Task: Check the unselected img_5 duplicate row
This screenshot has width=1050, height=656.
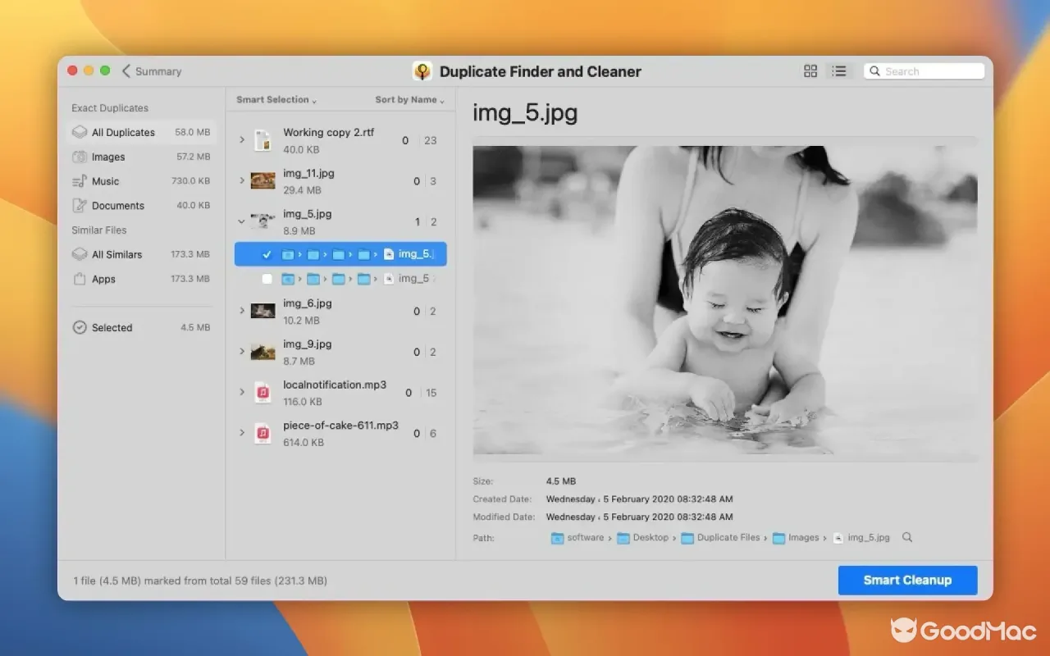Action: pyautogui.click(x=267, y=279)
